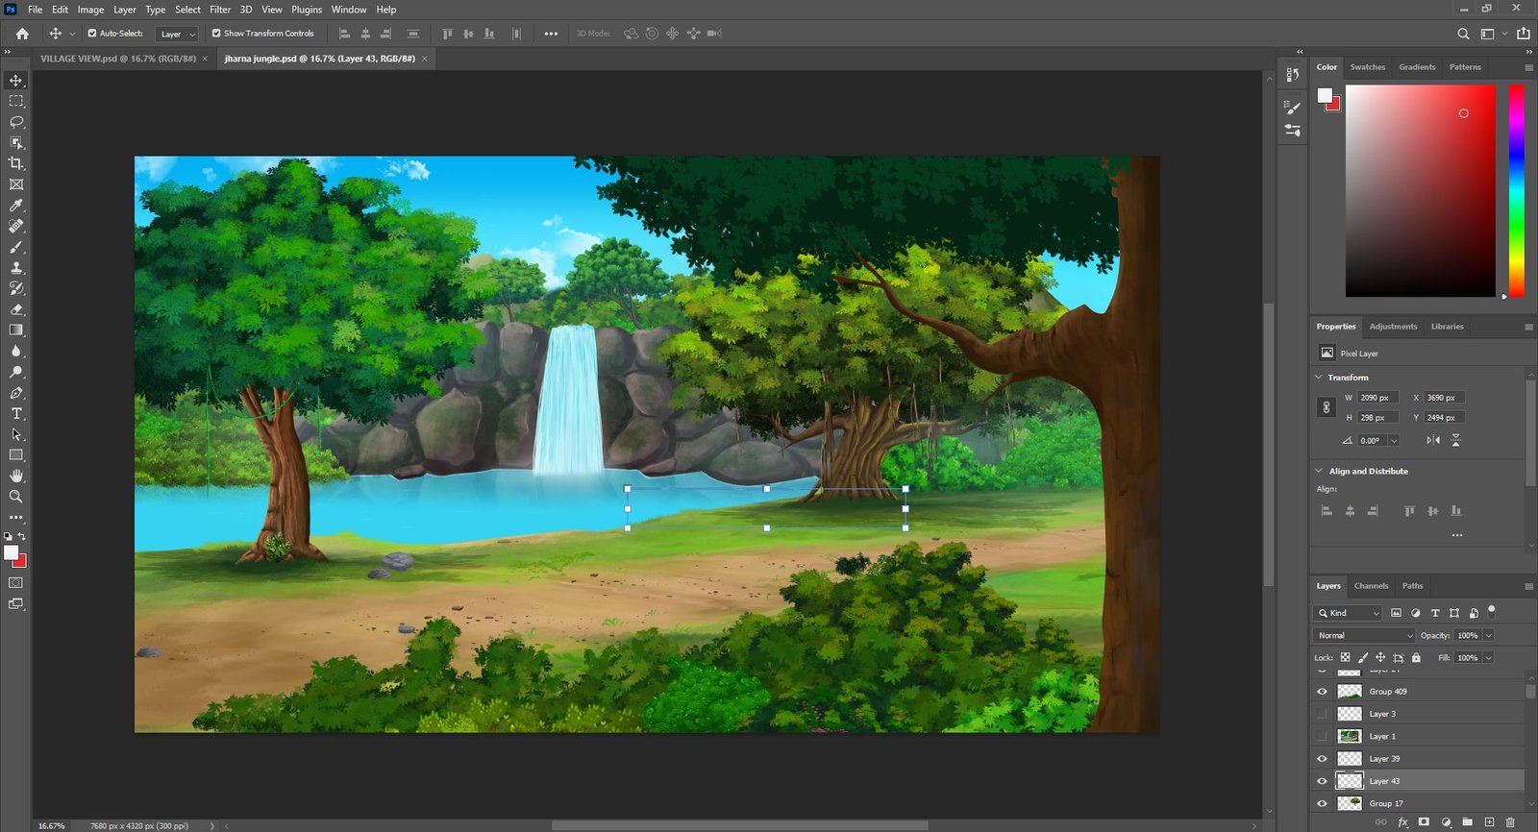Choose the Object Selection tool

16,143
